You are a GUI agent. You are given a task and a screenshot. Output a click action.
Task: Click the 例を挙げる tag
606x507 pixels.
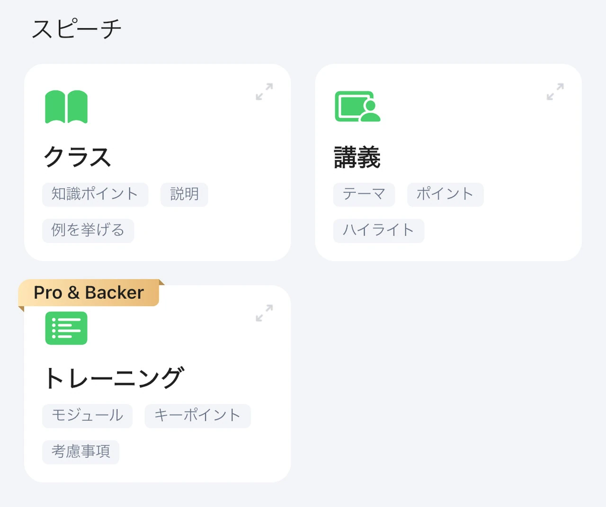point(88,230)
